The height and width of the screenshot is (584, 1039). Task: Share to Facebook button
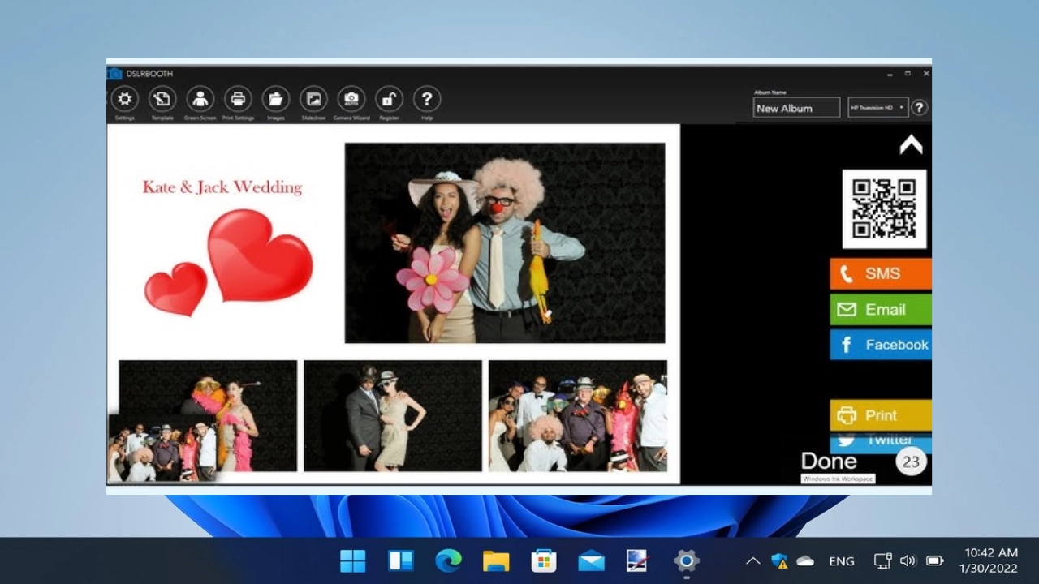[x=881, y=345]
